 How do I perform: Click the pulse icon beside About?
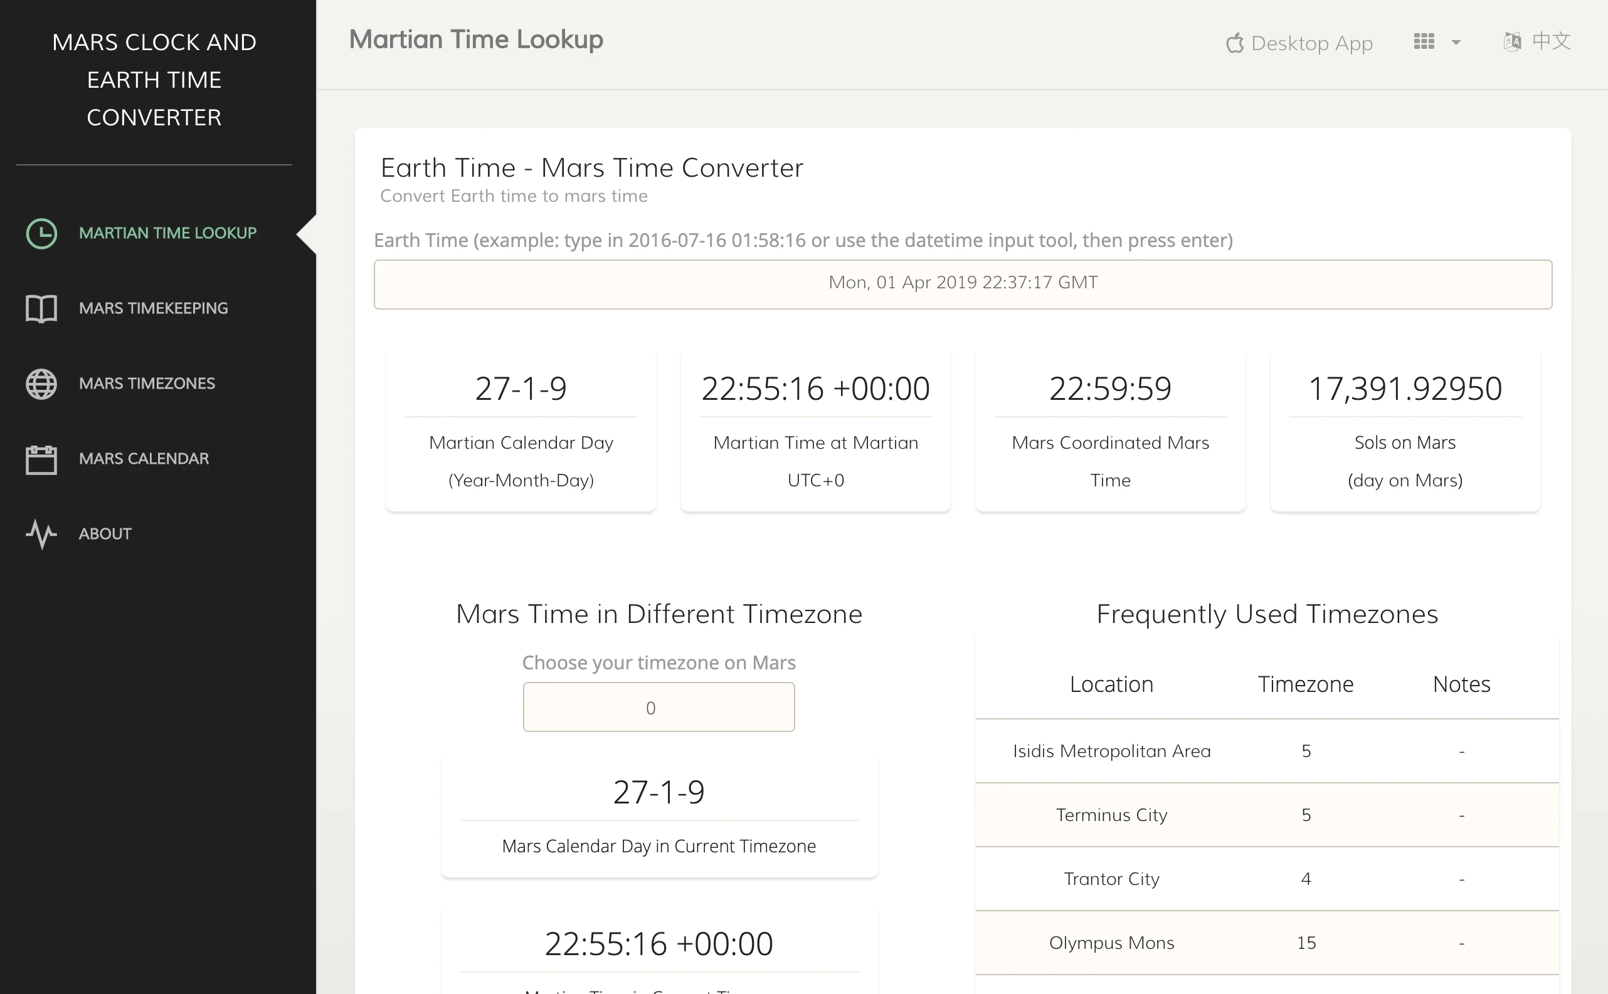pos(41,534)
